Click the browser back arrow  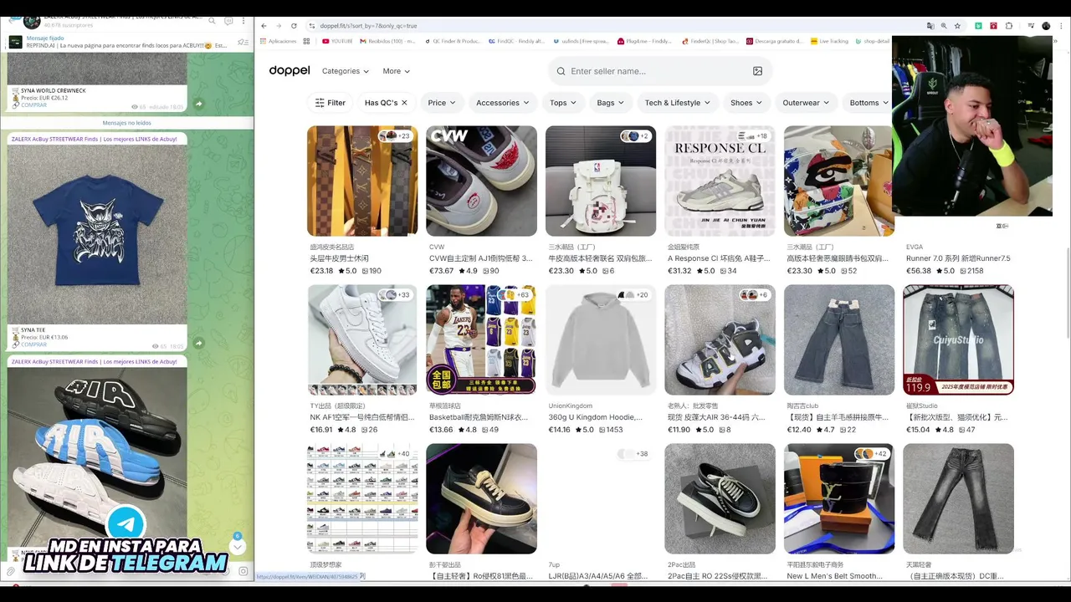264,26
